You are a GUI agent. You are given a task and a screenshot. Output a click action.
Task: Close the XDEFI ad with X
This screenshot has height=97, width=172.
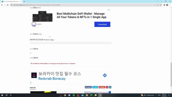coord(109,10)
